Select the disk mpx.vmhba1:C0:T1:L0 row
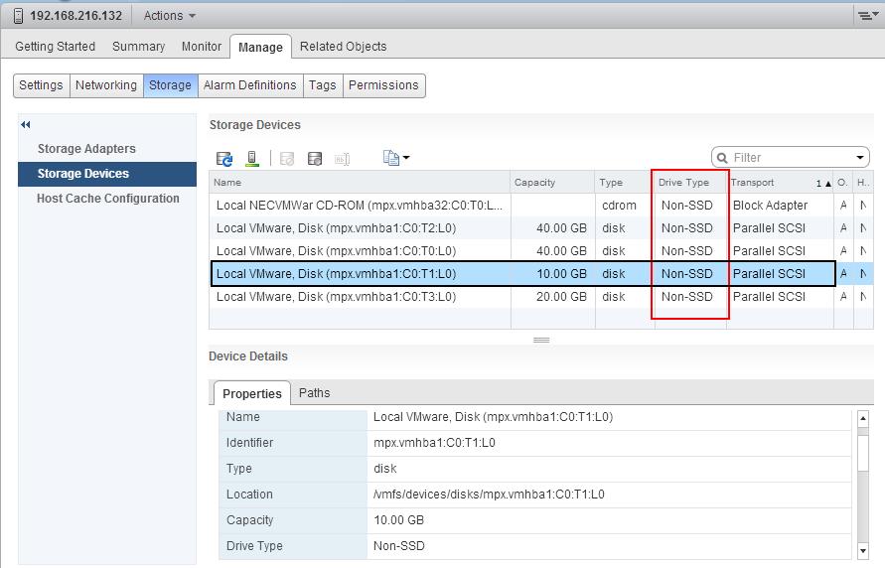 pos(540,273)
